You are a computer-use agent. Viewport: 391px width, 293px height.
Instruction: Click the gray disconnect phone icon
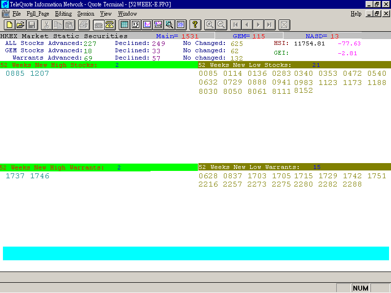point(99,25)
